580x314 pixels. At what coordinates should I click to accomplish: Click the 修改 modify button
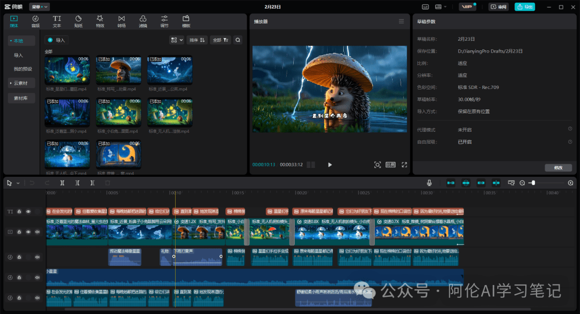tap(558, 168)
